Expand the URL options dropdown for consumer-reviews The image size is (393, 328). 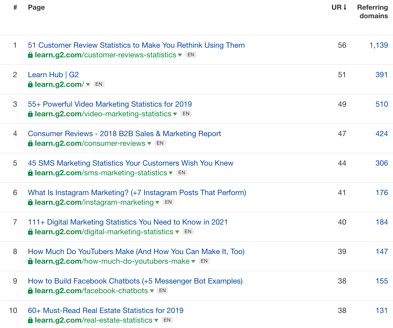coord(149,143)
